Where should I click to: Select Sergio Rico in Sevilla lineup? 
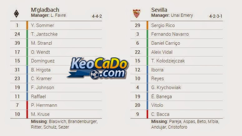(163, 25)
